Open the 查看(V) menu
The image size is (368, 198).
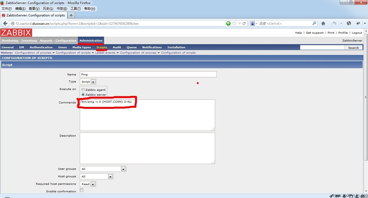[34, 9]
